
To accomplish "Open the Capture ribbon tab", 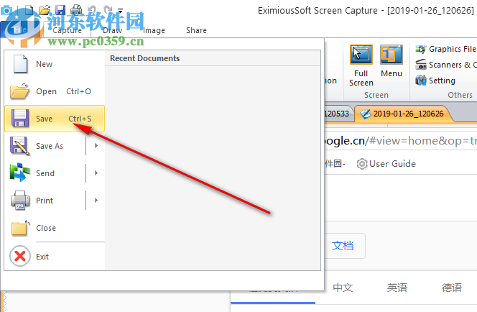I will 68,30.
